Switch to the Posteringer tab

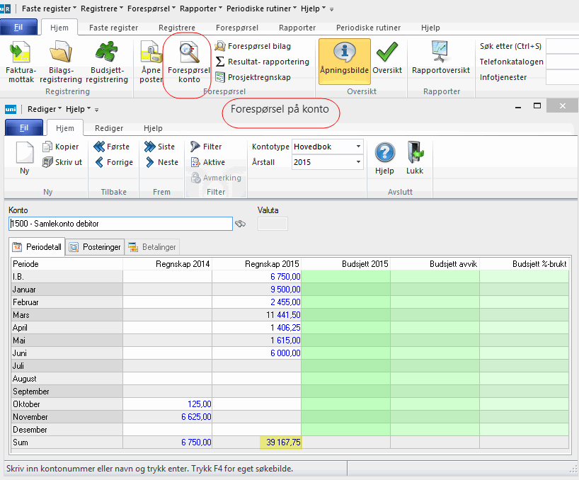96,247
